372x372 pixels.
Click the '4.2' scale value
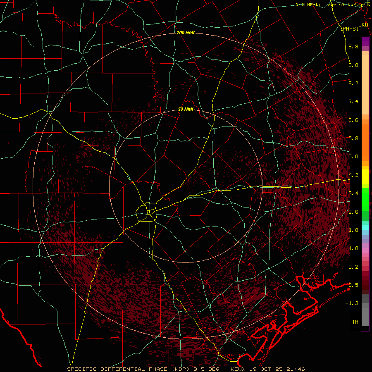[x=353, y=175]
